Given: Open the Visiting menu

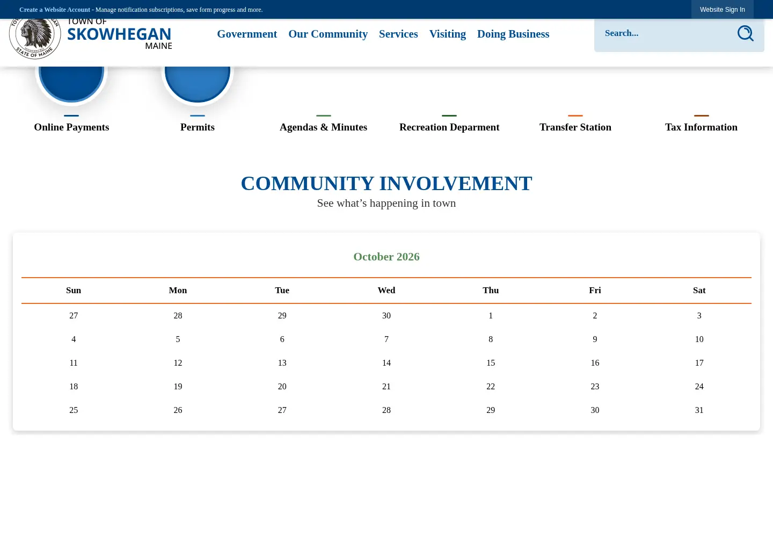Looking at the screenshot, I should pyautogui.click(x=448, y=34).
